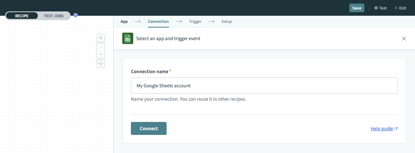Run the recipe with Test

[x=380, y=8]
